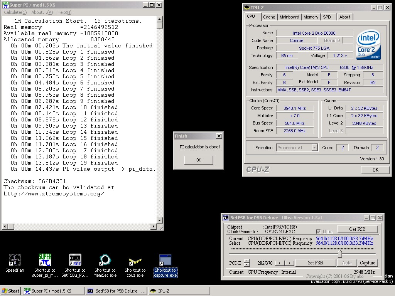
Task: Open the About tab in CPU-Z
Action: click(x=344, y=17)
